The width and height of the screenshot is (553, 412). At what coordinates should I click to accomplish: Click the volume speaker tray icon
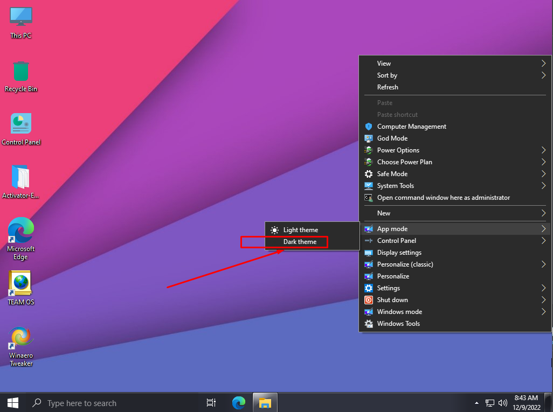(503, 402)
